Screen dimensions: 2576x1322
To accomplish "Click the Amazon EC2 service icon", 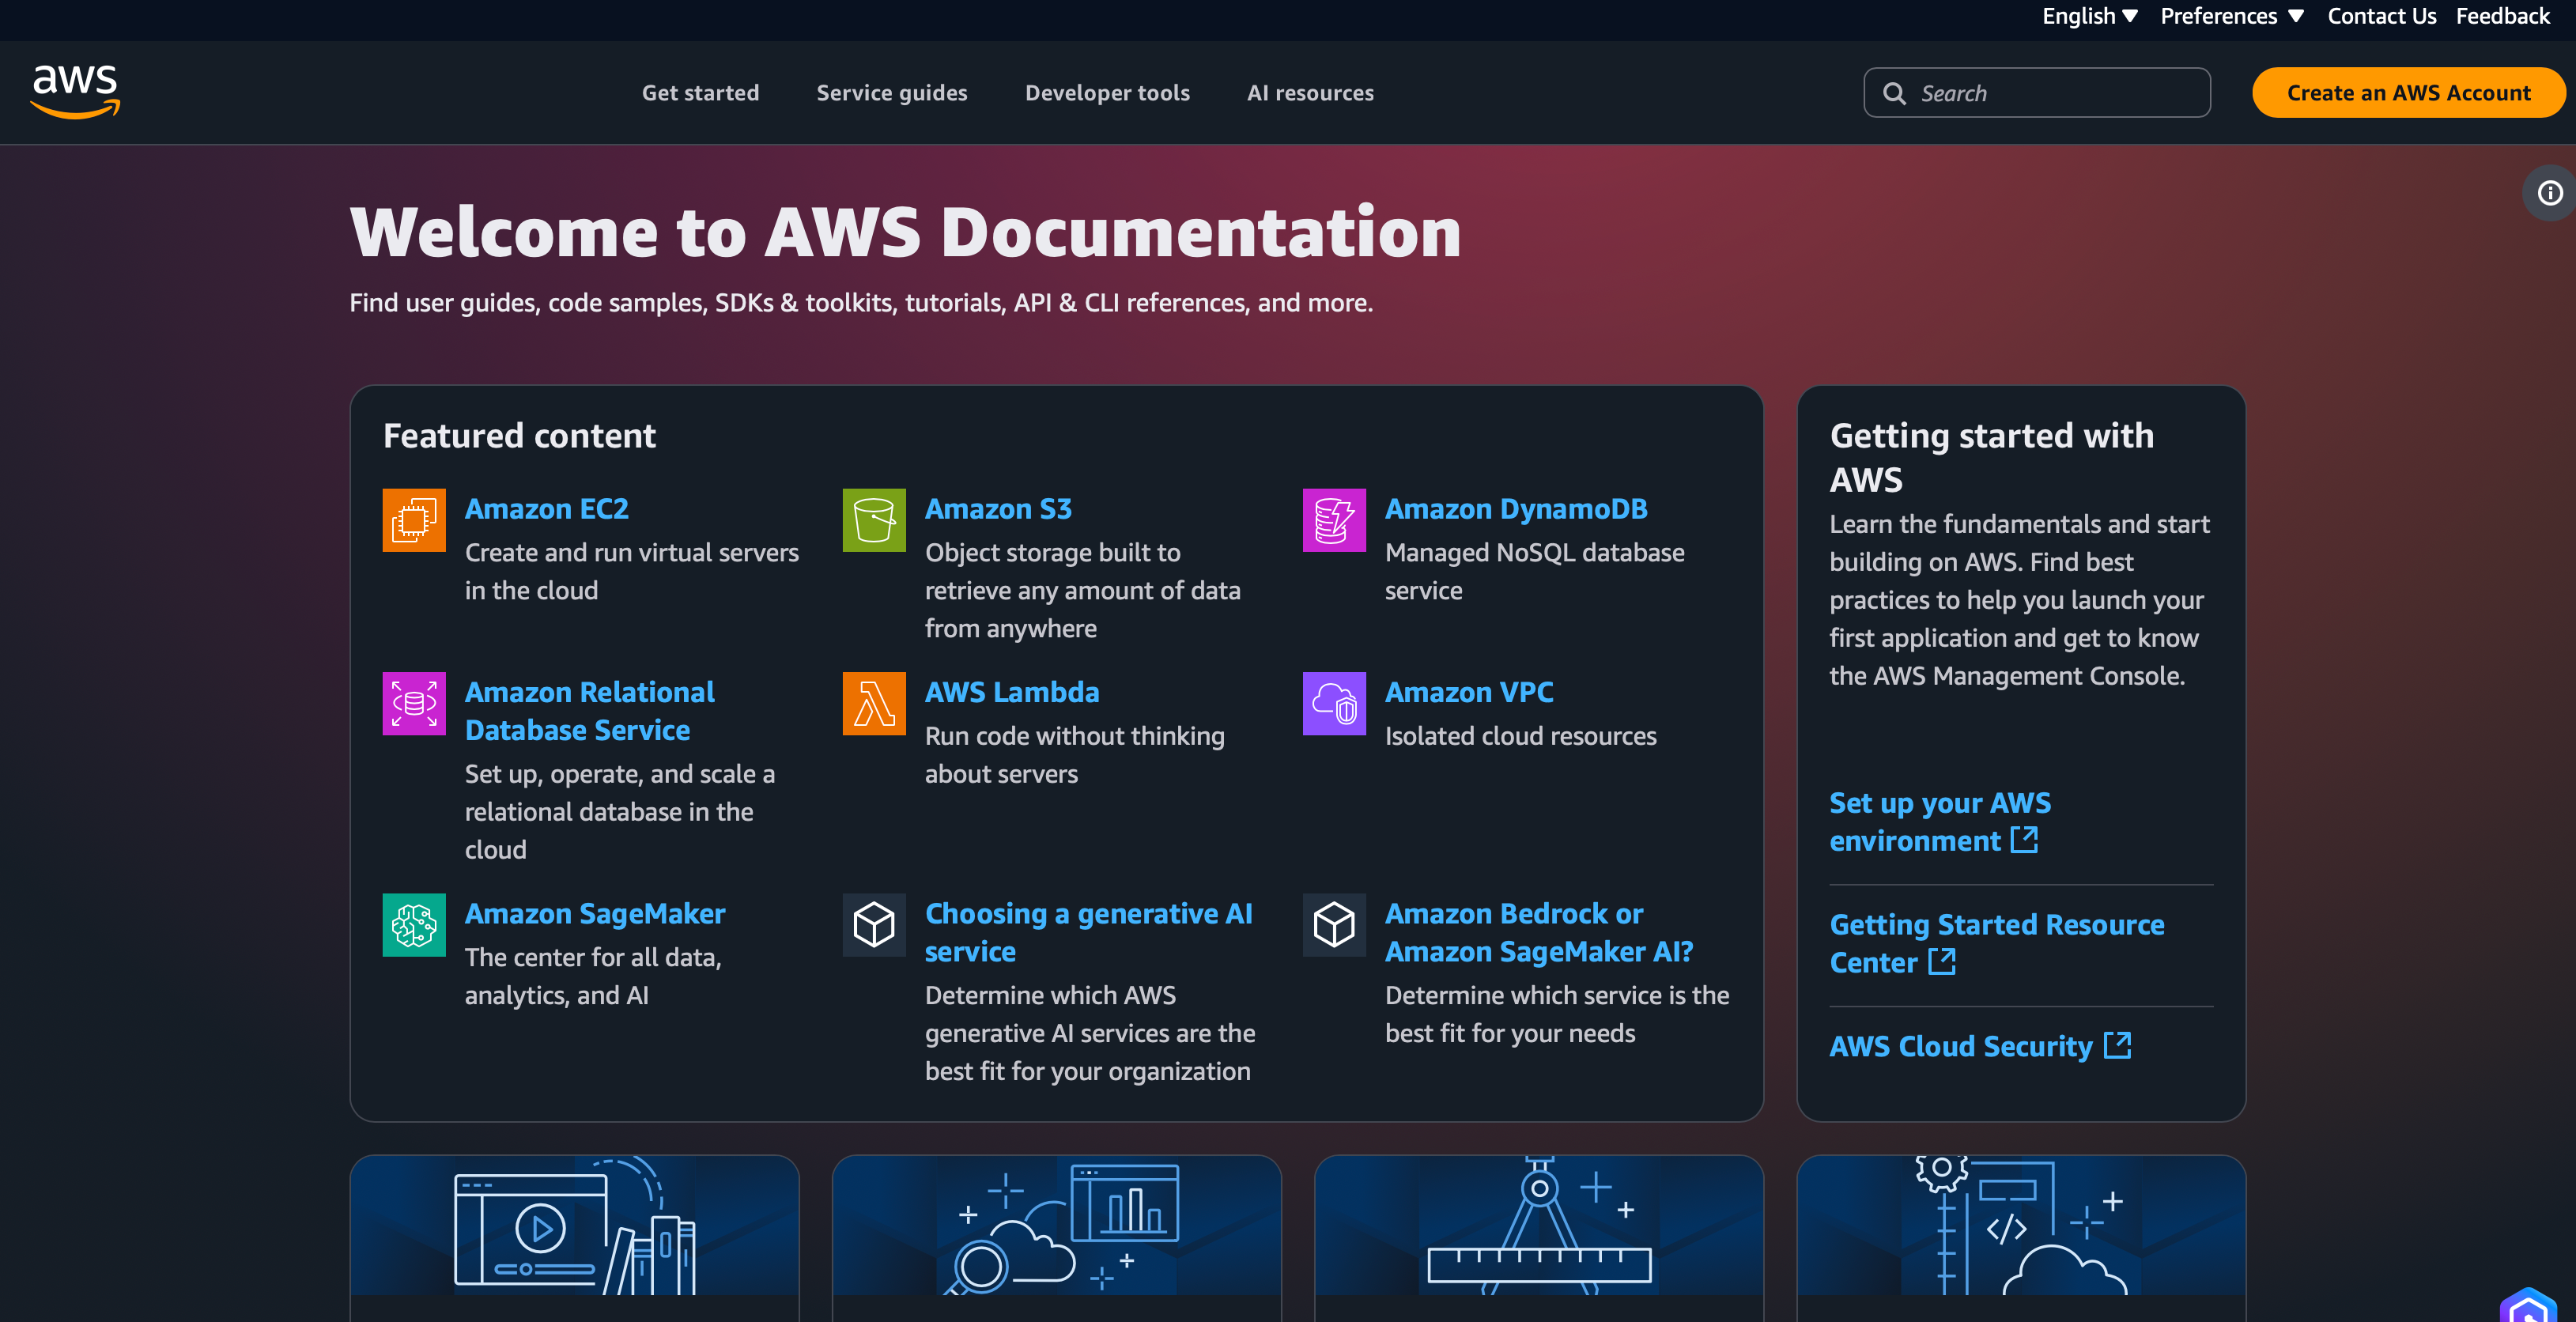I will [414, 520].
